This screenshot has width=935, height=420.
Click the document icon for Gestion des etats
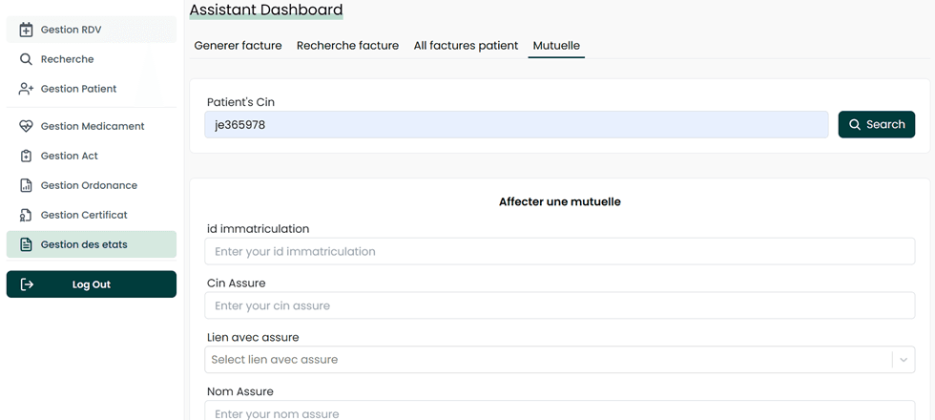pyautogui.click(x=26, y=244)
